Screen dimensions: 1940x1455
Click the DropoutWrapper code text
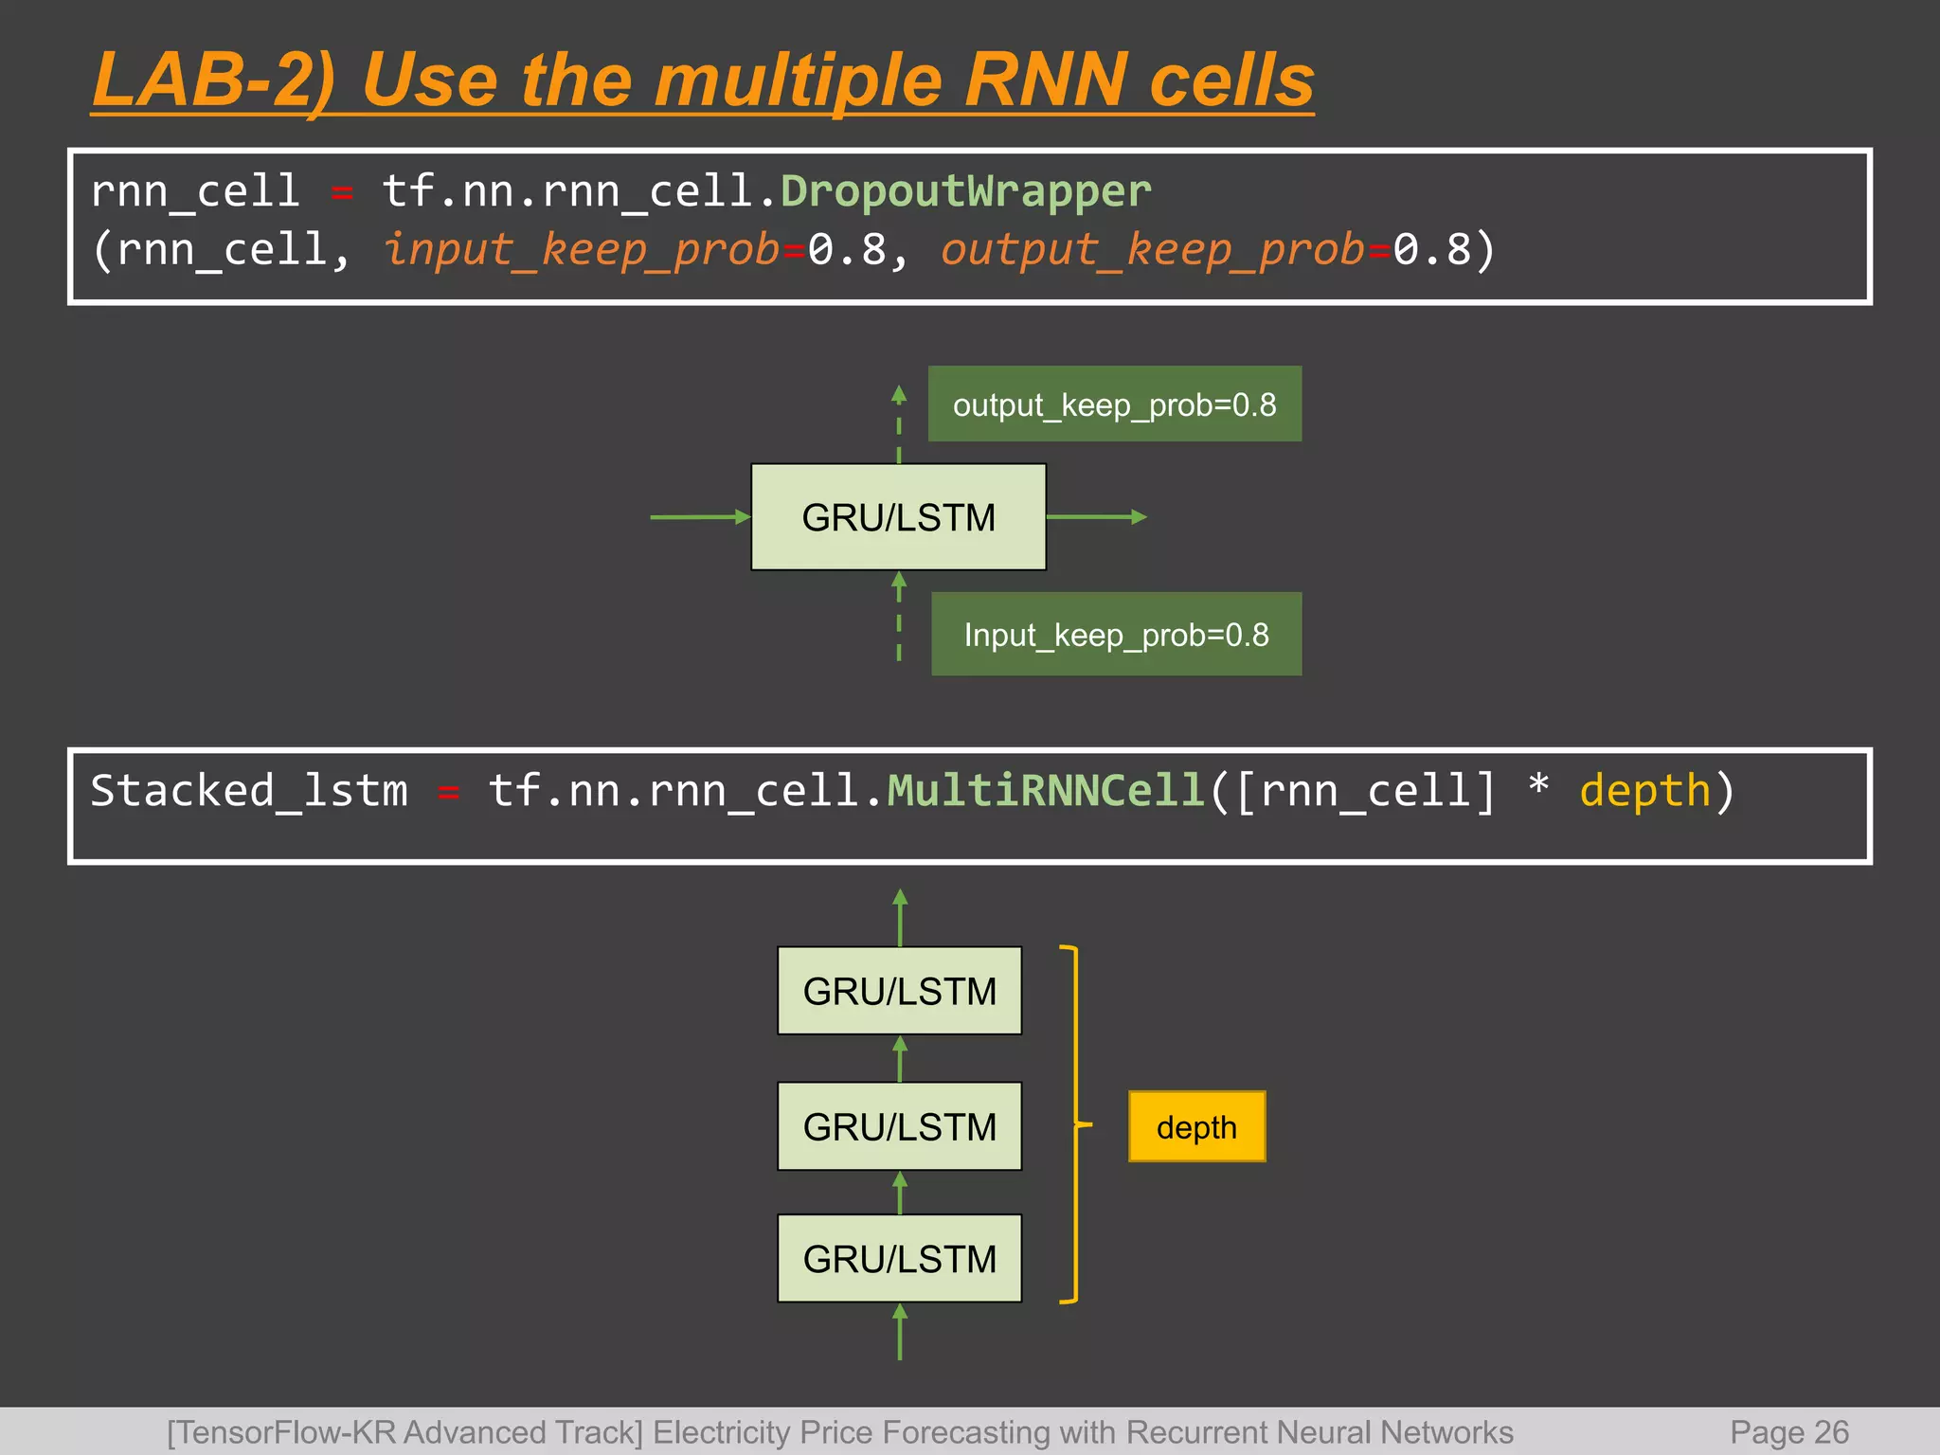[x=964, y=191]
